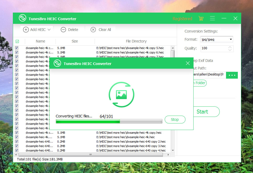Click the TunesBro logo in the main title bar
Screen dimensions: 253x173
tap(23, 18)
